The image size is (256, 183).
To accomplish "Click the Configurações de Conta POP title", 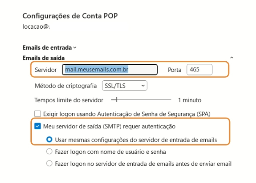I will click(x=72, y=16).
